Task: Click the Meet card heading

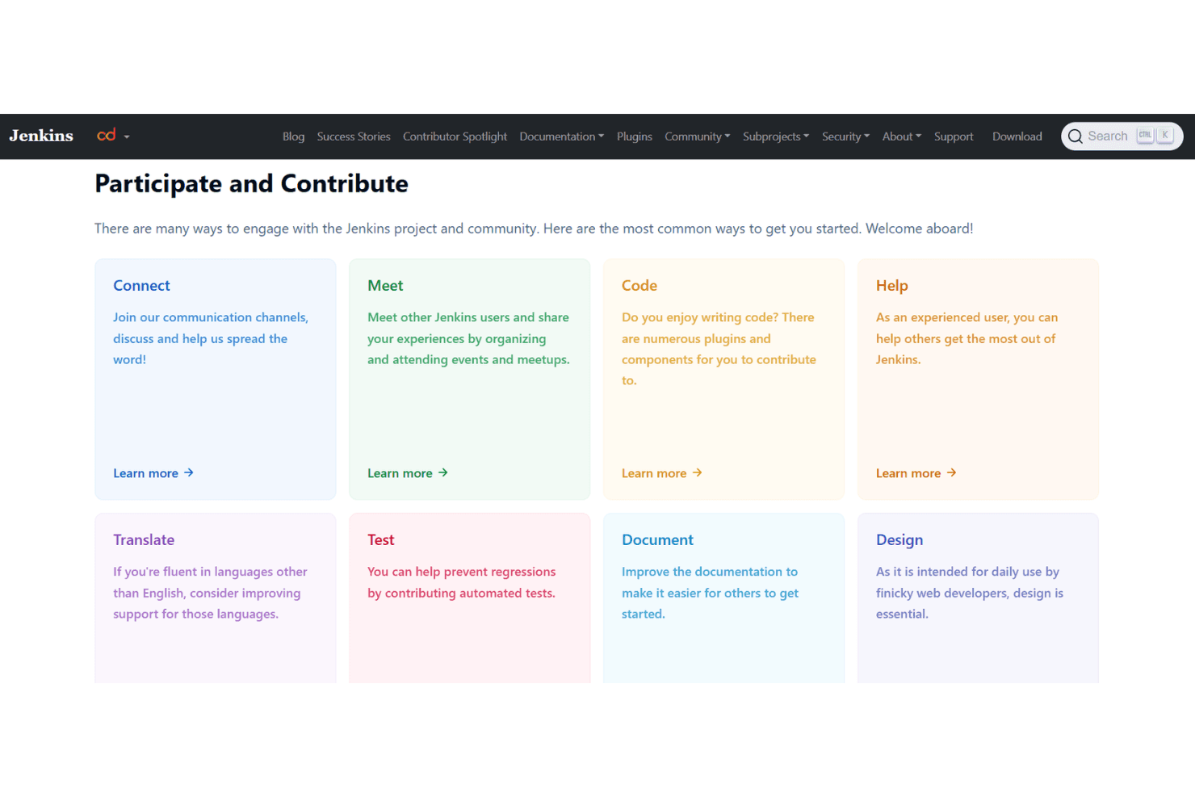Action: [385, 286]
